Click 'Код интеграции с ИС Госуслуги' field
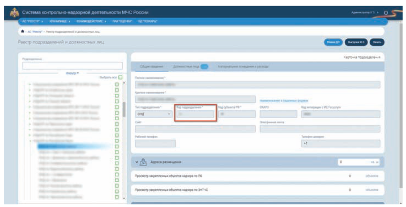Image resolution: width=406 pixels, height=207 pixels. [x=341, y=114]
